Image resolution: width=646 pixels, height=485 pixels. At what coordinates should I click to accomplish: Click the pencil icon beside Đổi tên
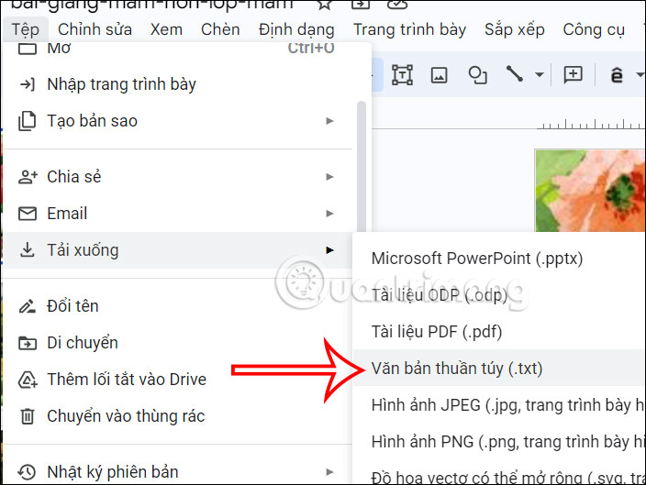(28, 306)
